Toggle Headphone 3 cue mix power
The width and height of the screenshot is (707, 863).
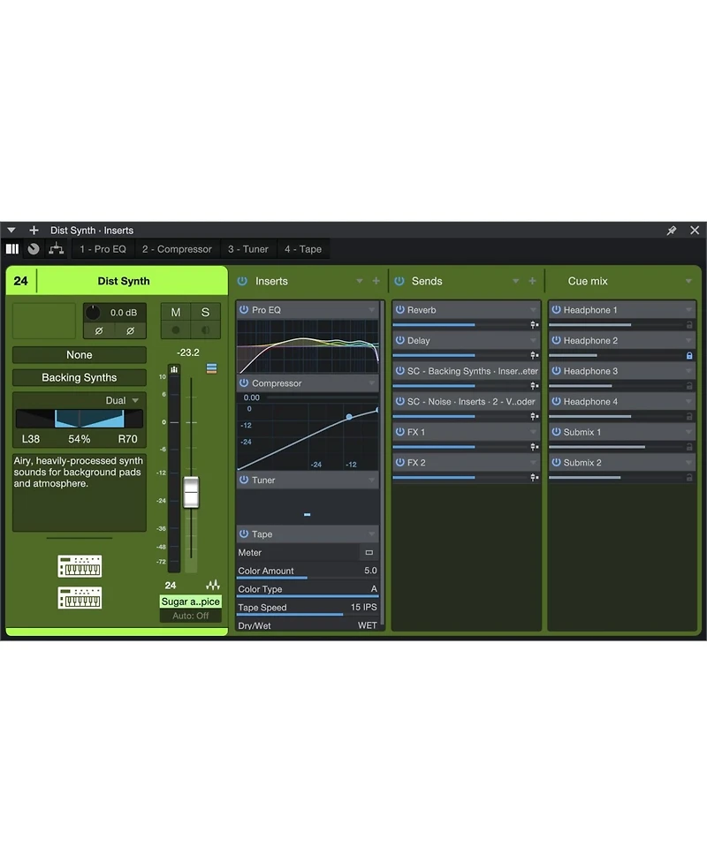556,370
